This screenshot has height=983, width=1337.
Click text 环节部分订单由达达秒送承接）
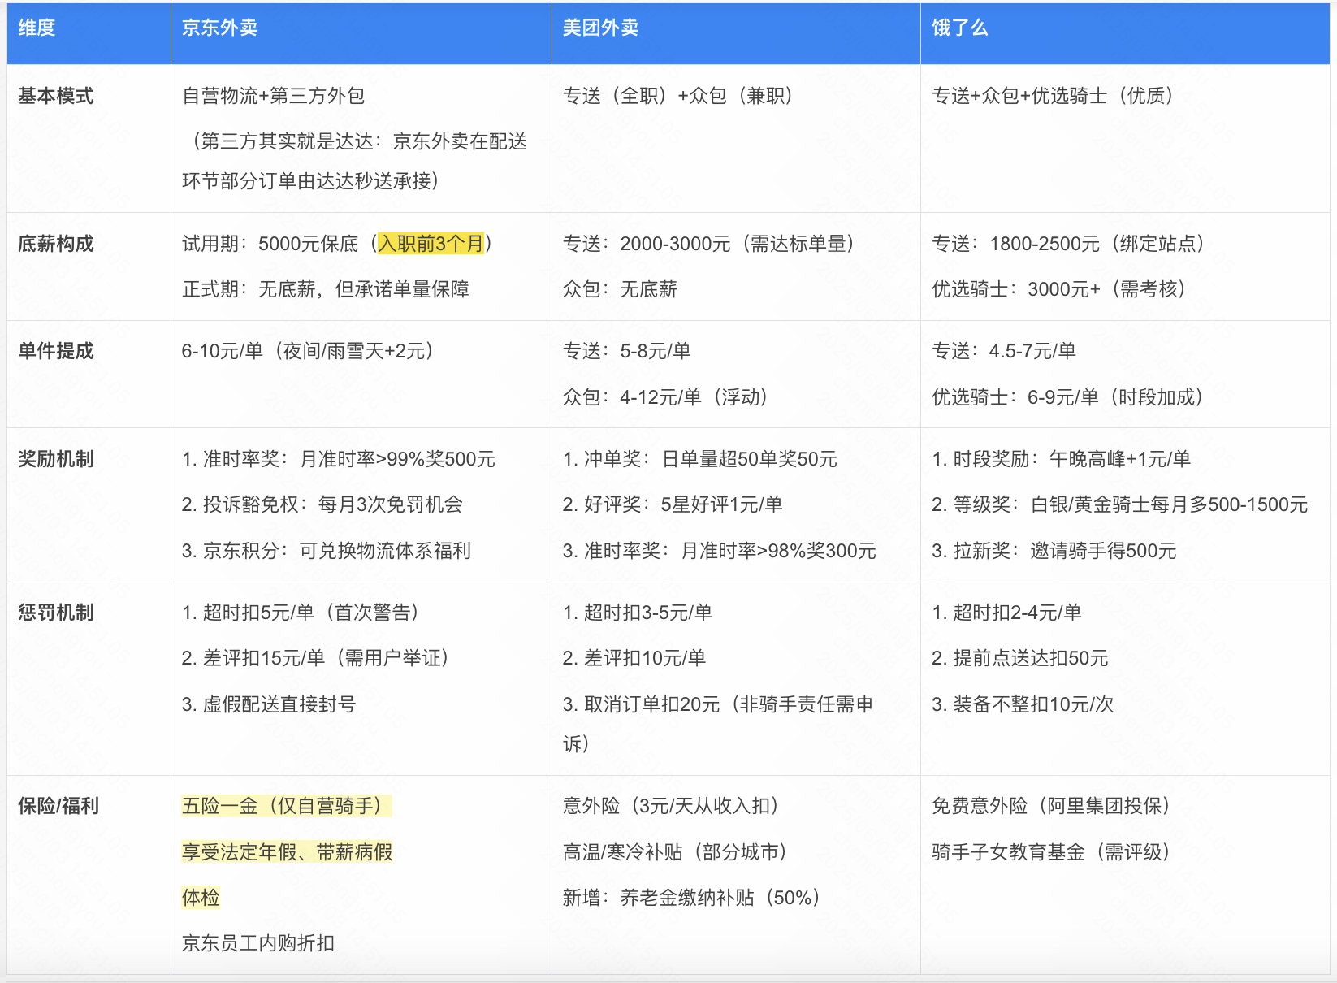coord(312,180)
